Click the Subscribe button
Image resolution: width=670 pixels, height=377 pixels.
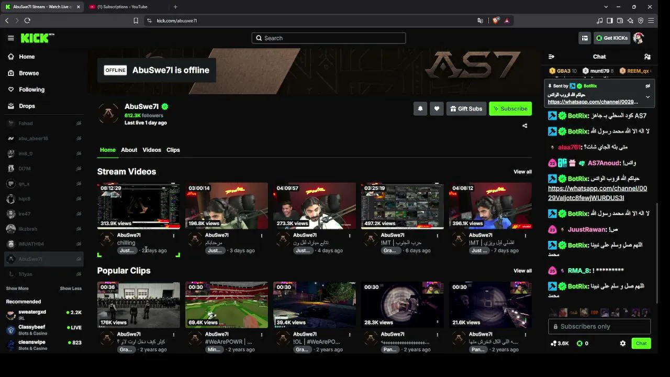point(510,108)
